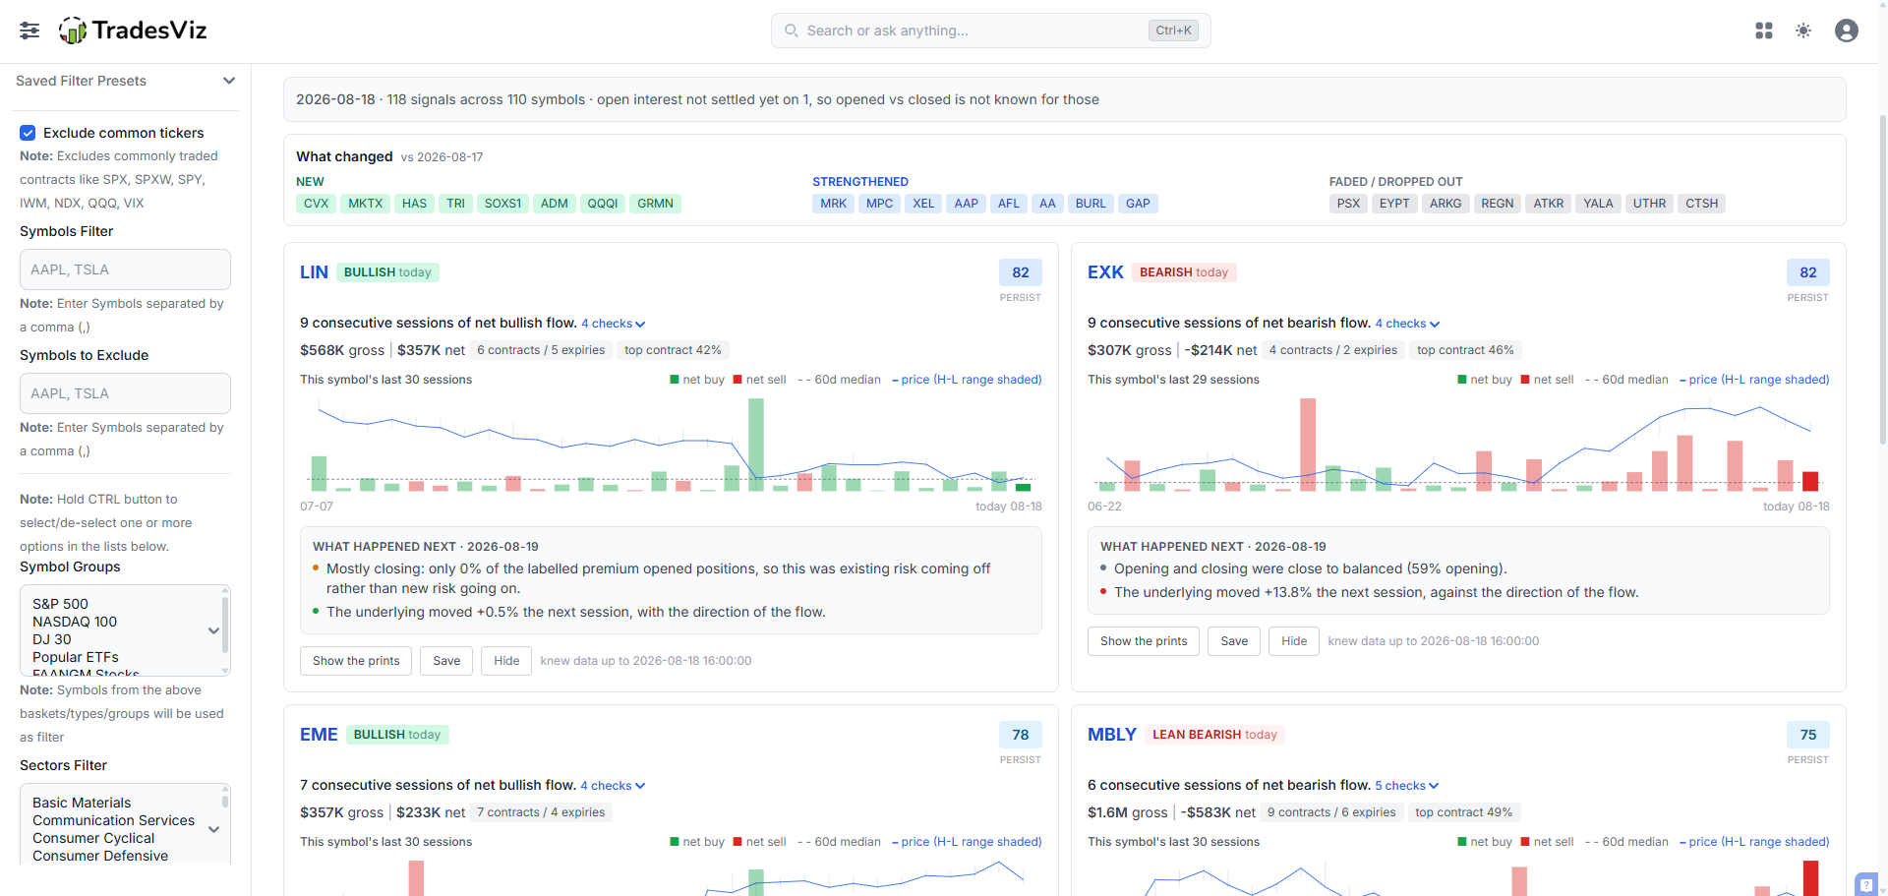Select Popular ETFs symbol group
This screenshot has height=896, width=1888.
pyautogui.click(x=76, y=657)
